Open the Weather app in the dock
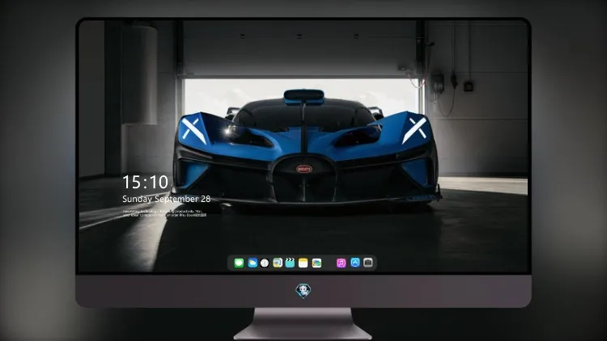The width and height of the screenshot is (607, 341). click(x=253, y=263)
